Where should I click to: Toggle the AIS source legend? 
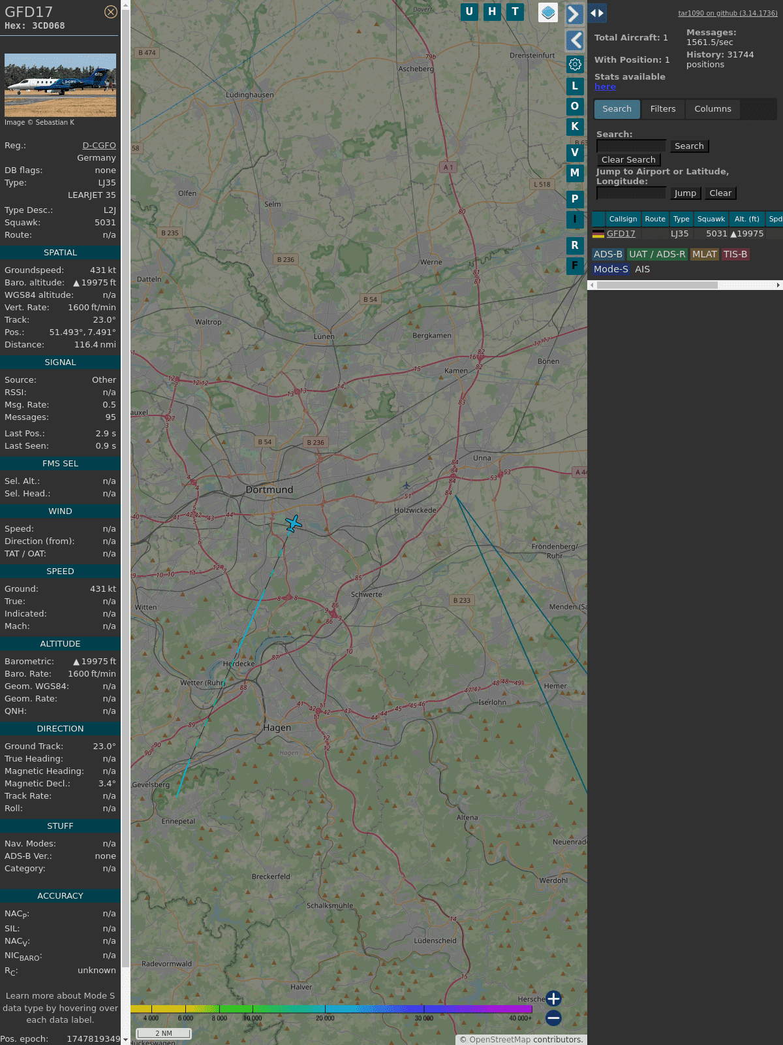click(x=642, y=270)
